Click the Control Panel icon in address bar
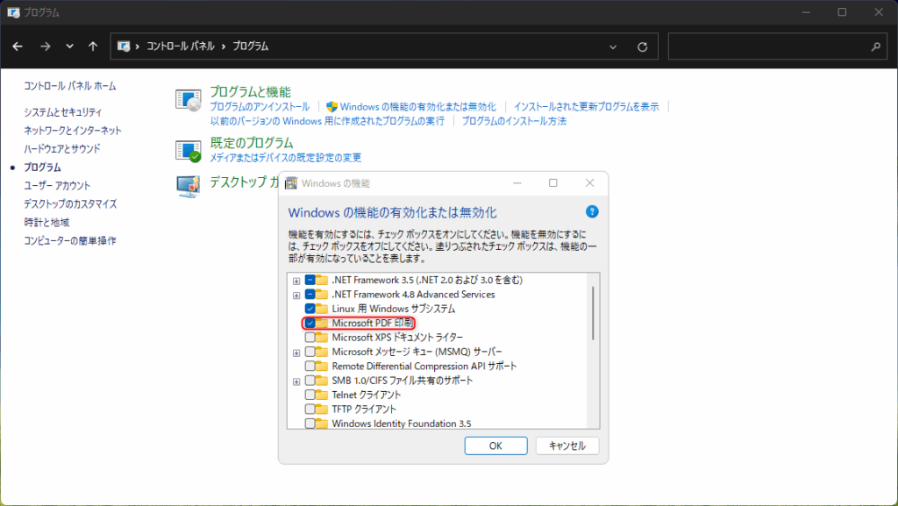Image resolution: width=898 pixels, height=506 pixels. [x=123, y=46]
